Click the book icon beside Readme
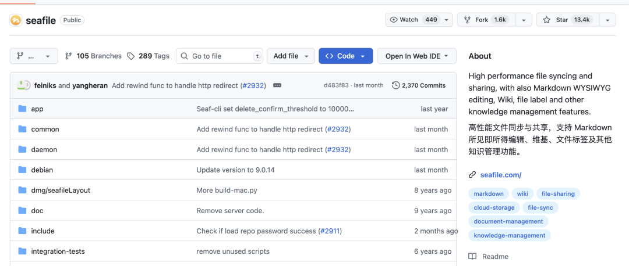 pyautogui.click(x=472, y=256)
